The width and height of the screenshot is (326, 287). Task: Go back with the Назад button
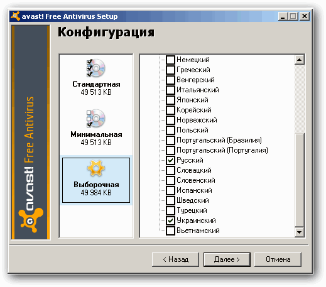coord(175,259)
